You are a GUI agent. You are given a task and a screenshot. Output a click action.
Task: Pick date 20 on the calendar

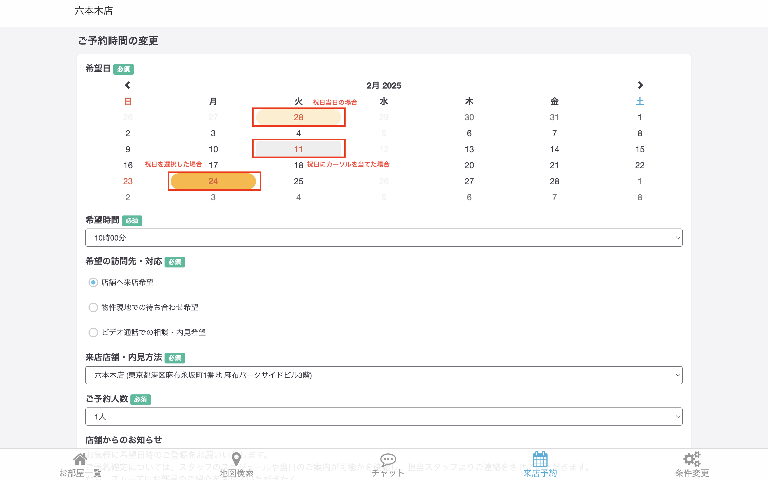click(x=469, y=165)
